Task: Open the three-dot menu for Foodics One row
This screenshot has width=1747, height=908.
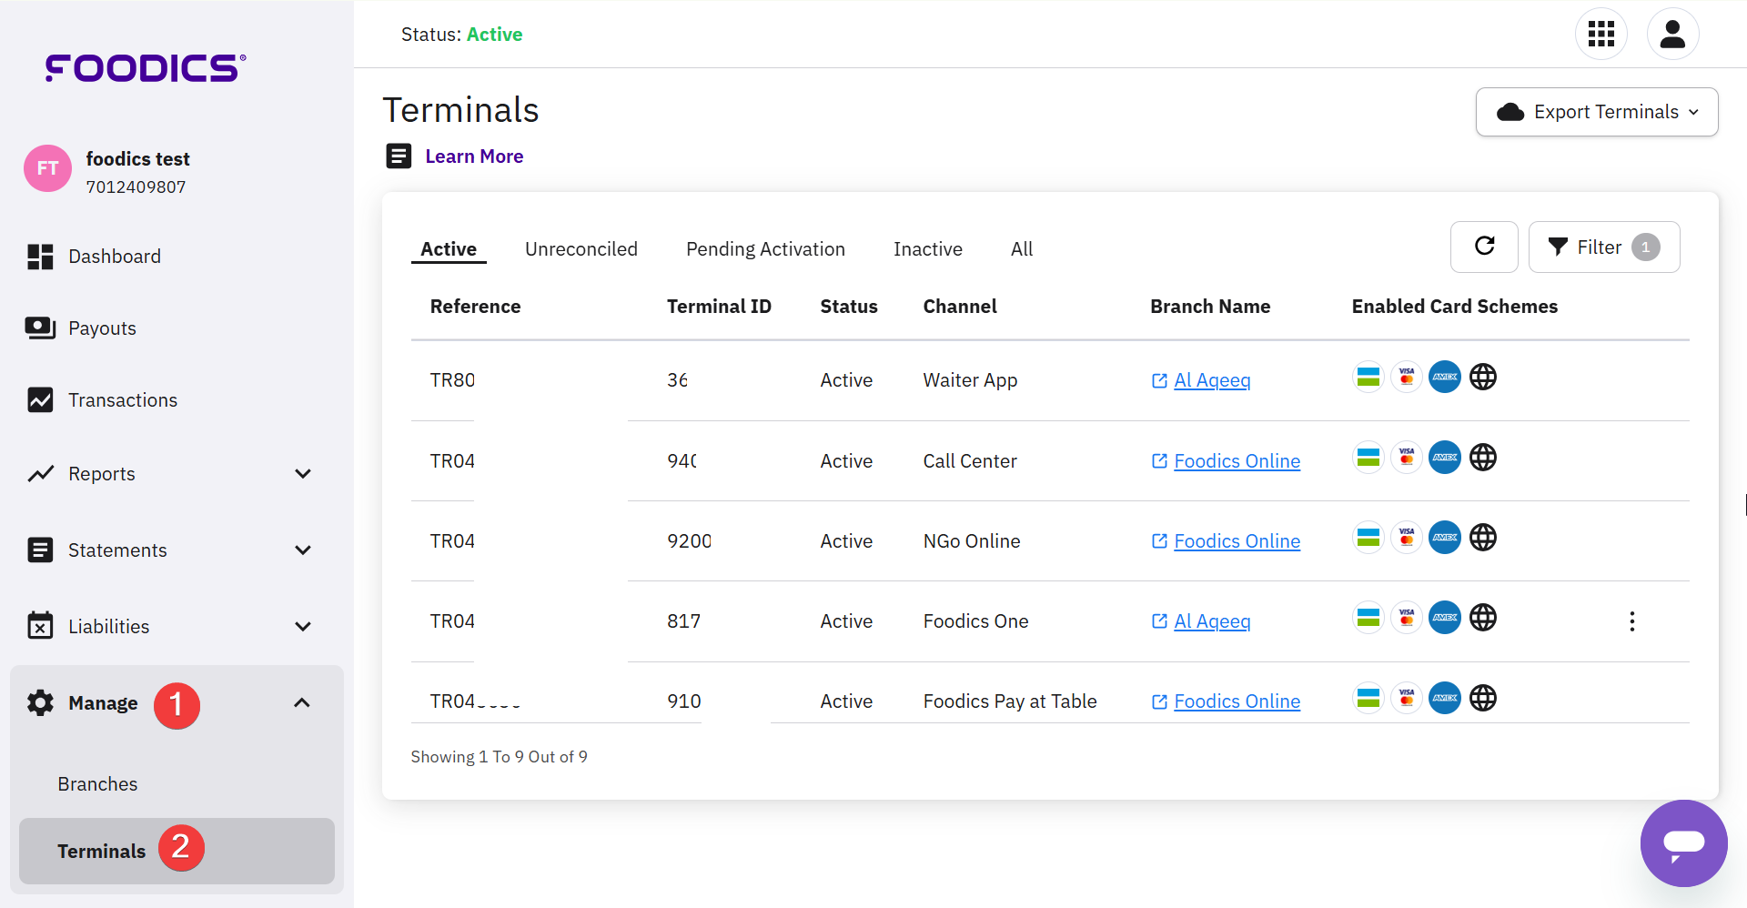Action: (x=1631, y=621)
